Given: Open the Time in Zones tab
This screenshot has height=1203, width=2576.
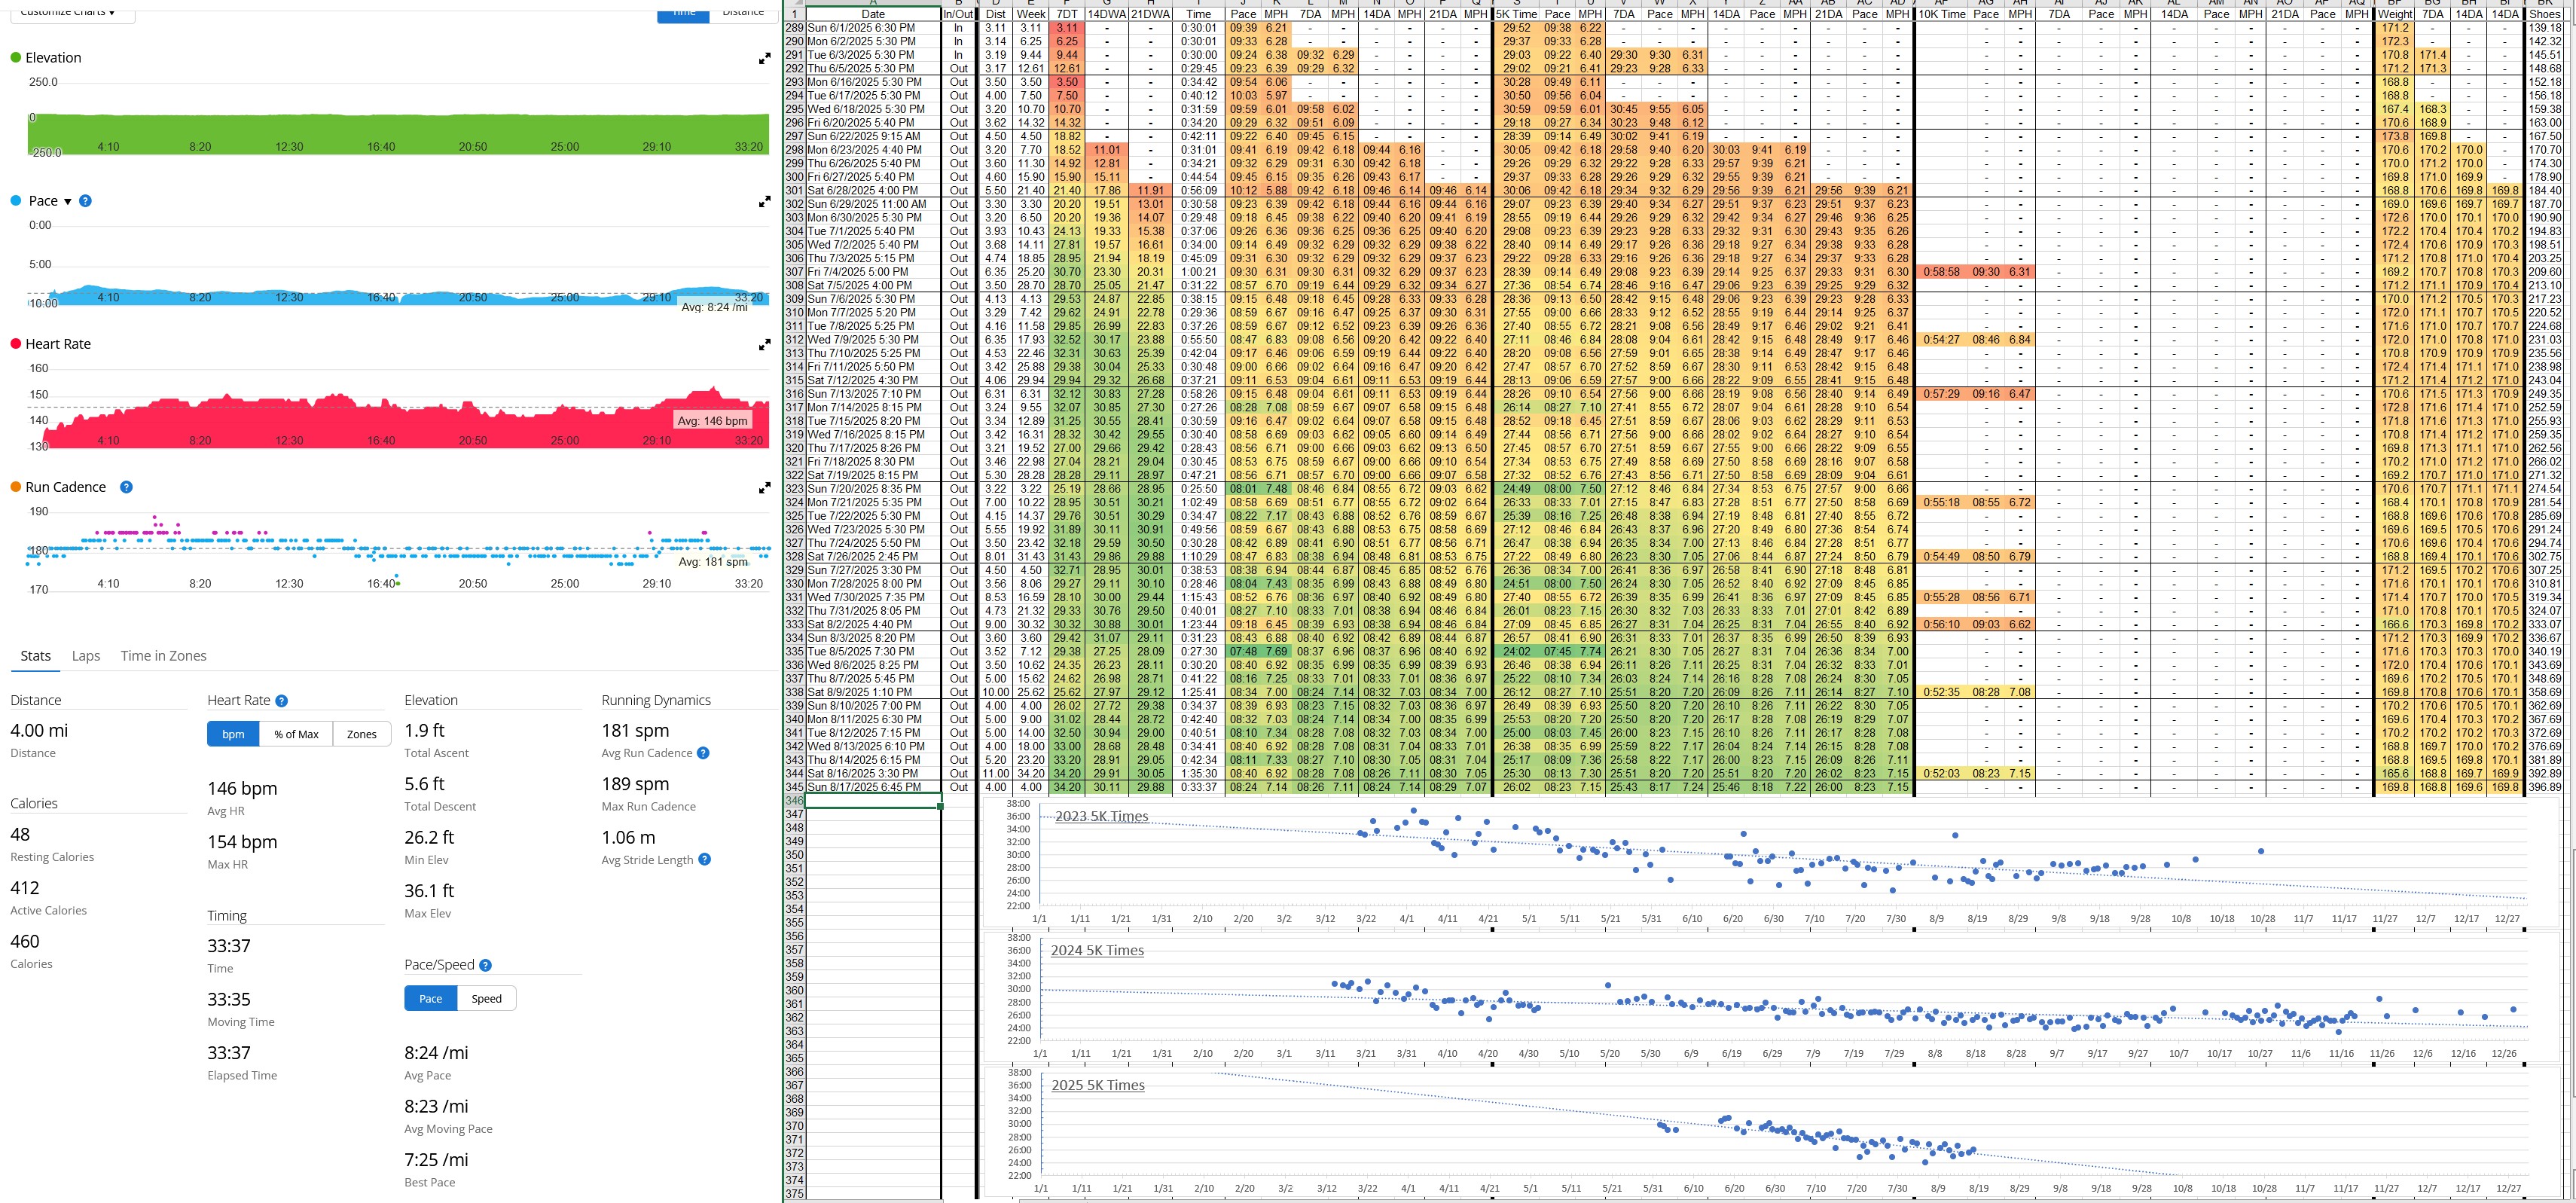Looking at the screenshot, I should pos(163,656).
